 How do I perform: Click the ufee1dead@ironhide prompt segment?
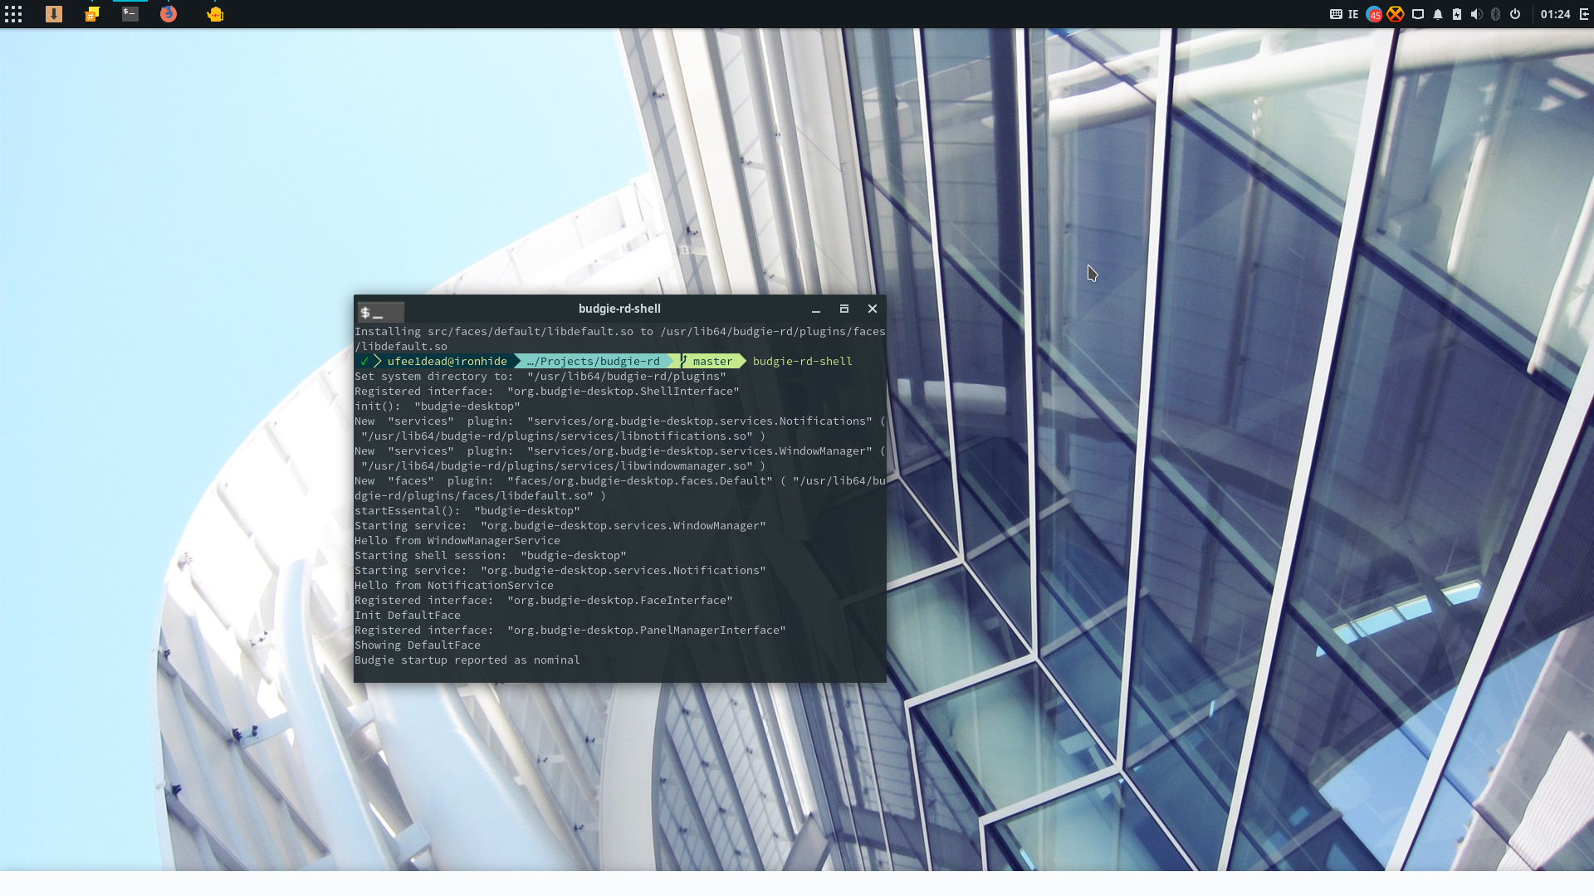click(x=447, y=361)
